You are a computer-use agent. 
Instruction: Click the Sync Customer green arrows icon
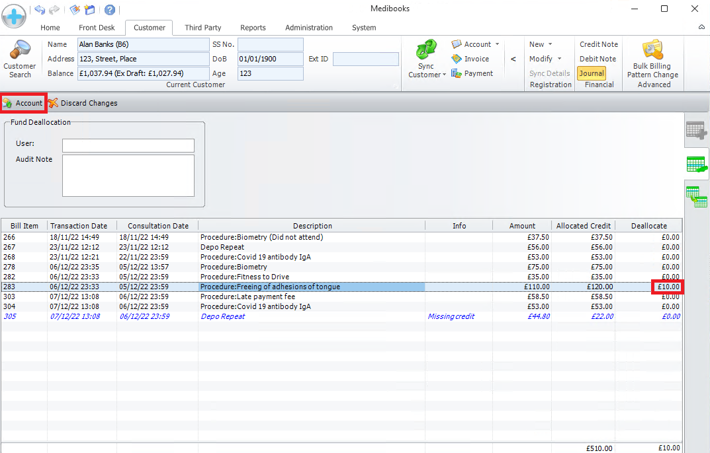point(426,51)
